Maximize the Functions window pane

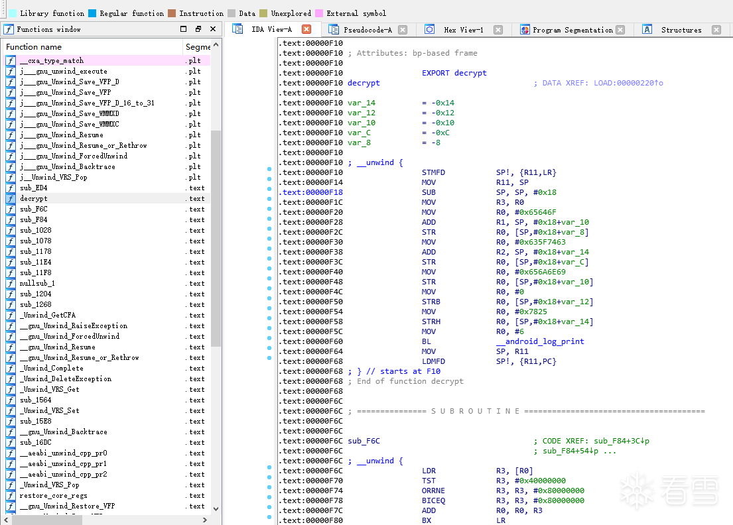(x=184, y=29)
